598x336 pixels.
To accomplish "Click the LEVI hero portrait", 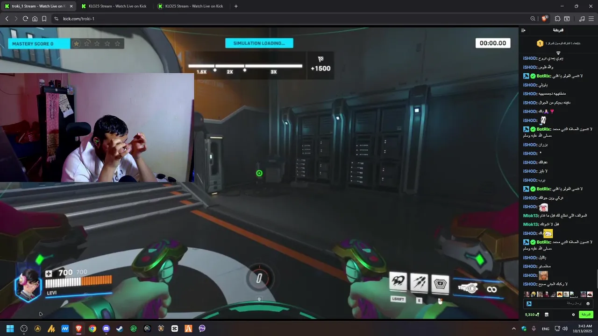I will pos(28,284).
